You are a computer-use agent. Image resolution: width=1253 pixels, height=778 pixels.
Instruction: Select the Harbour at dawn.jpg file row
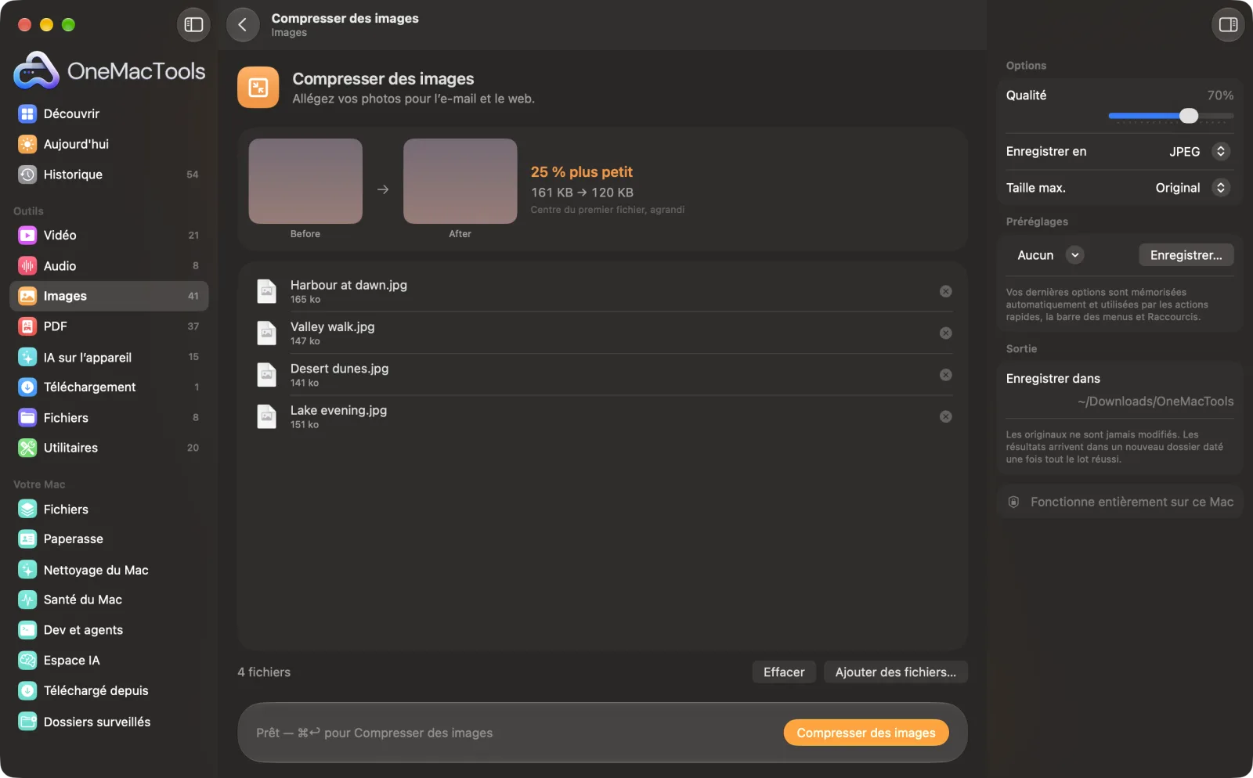(x=602, y=291)
